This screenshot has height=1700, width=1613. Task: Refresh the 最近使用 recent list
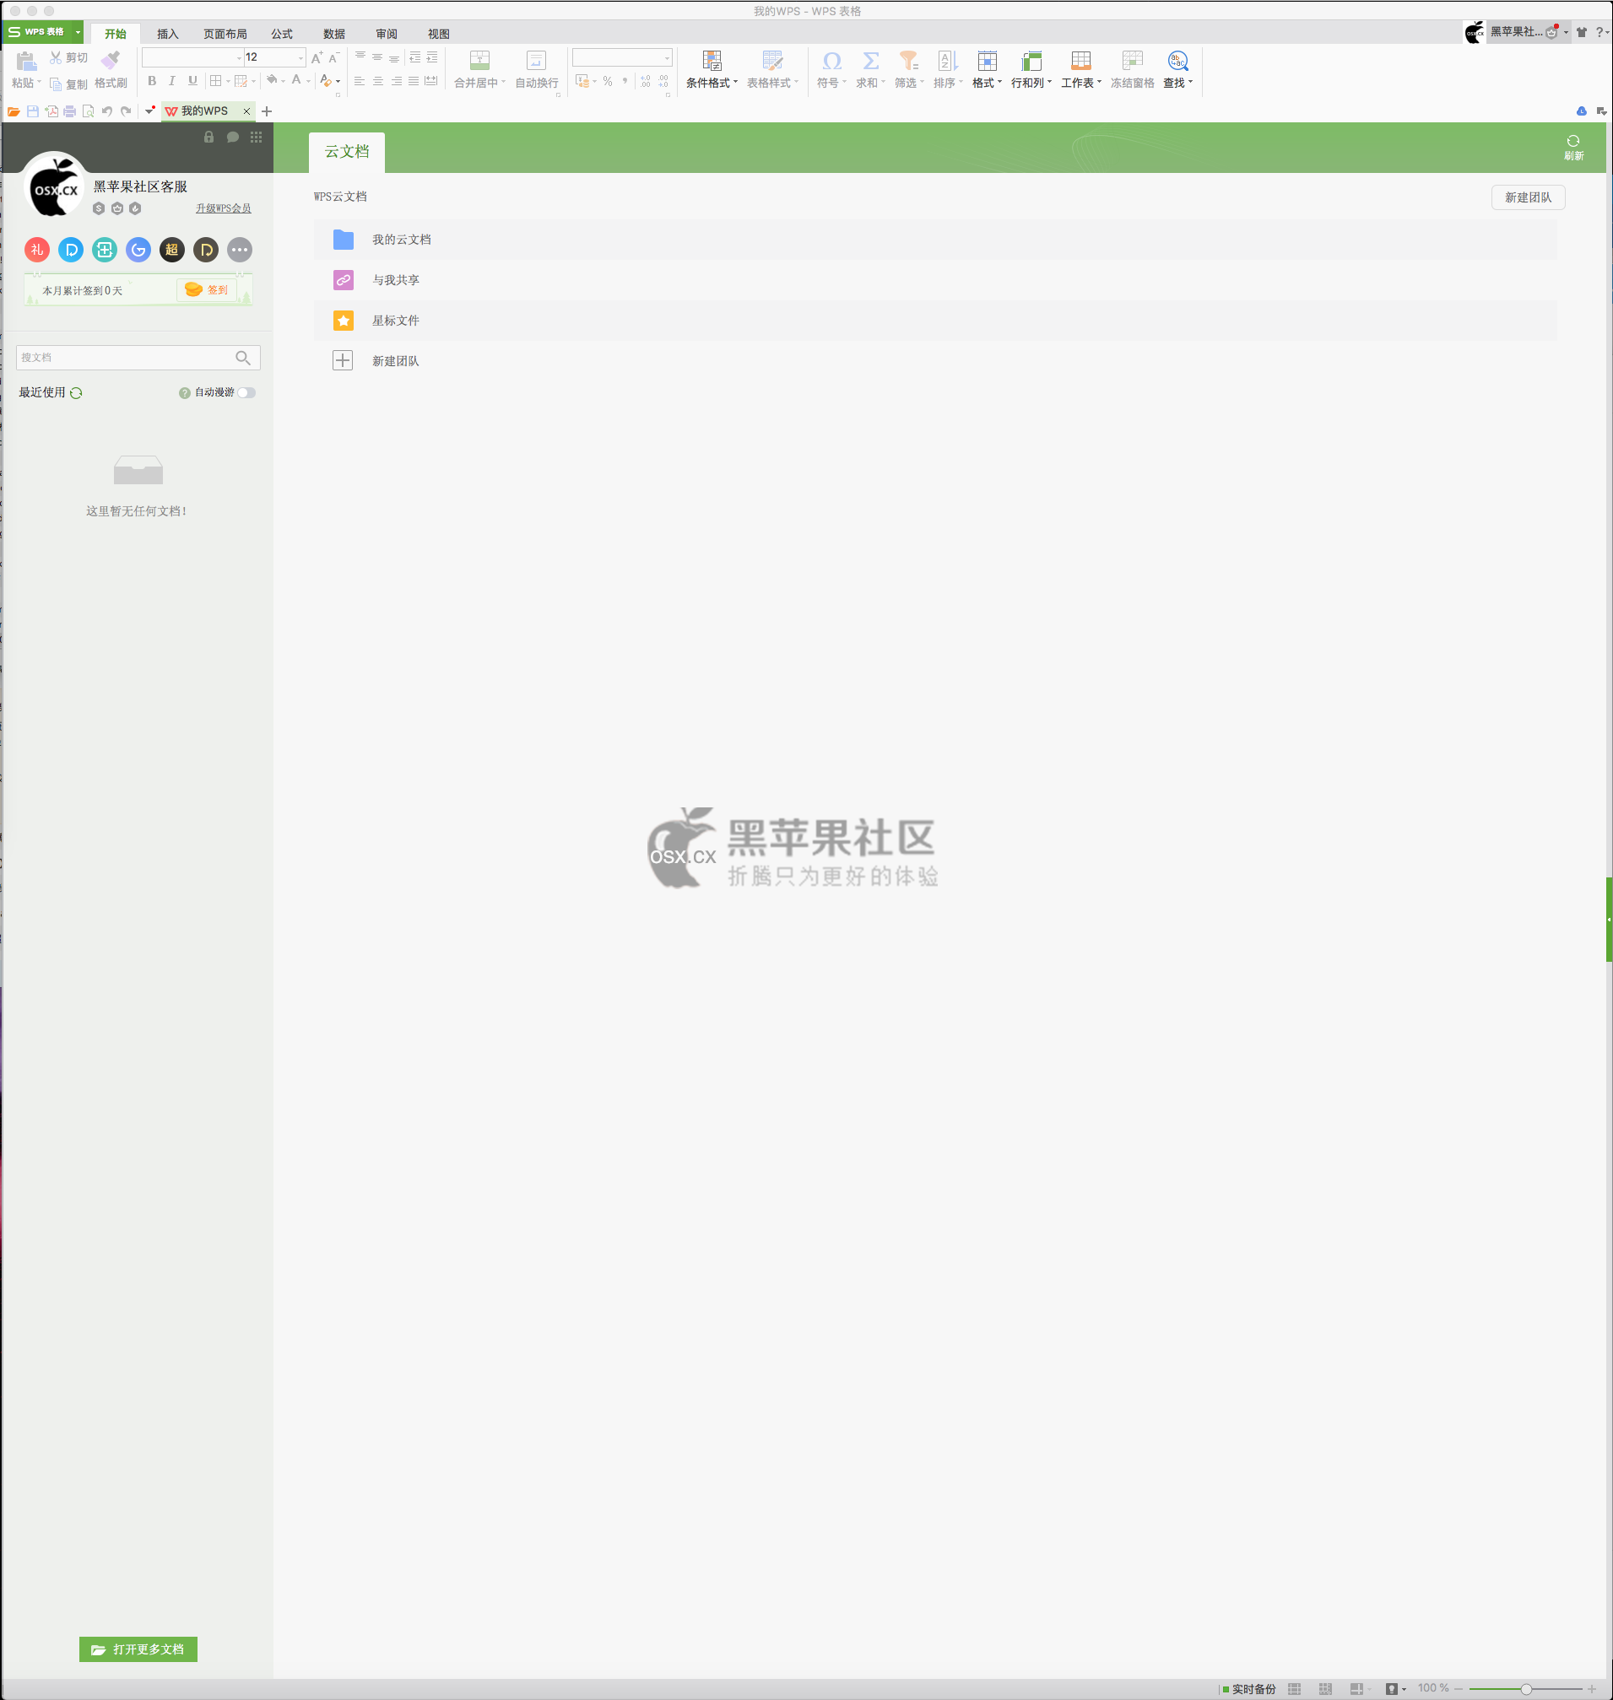pyautogui.click(x=77, y=393)
